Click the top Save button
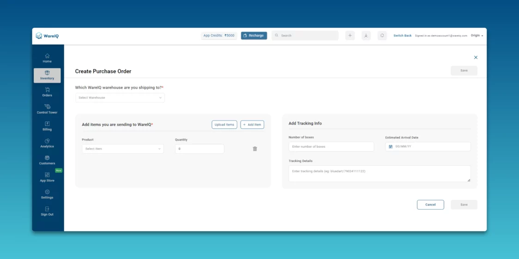Screen dimensions: 519x259 pyautogui.click(x=464, y=71)
